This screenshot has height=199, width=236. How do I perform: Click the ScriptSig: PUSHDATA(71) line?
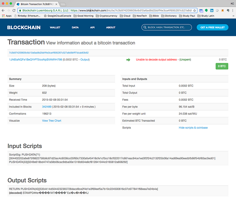(25, 154)
